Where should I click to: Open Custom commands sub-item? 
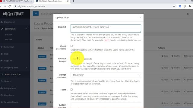[9, 35]
